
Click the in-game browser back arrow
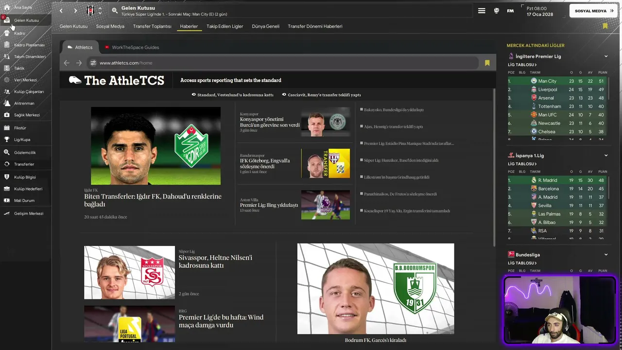click(67, 63)
